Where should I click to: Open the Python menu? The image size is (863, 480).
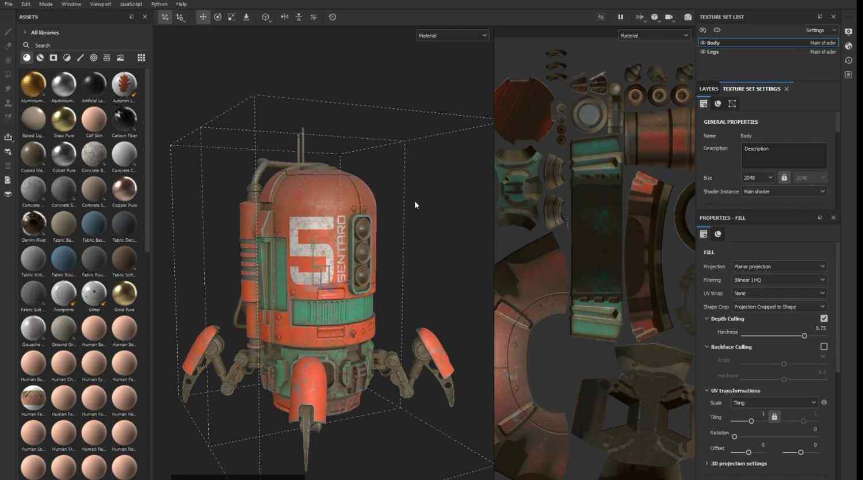(159, 4)
